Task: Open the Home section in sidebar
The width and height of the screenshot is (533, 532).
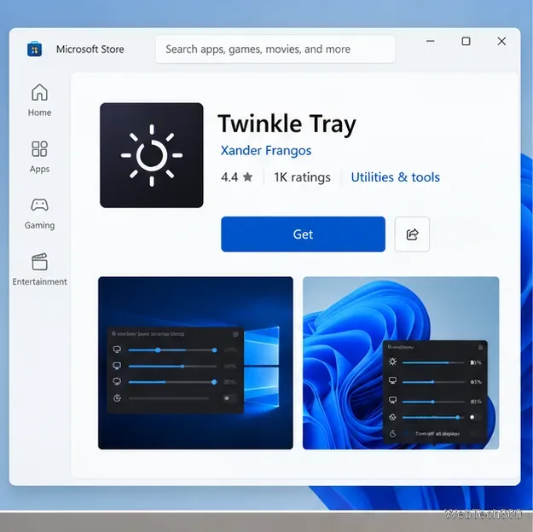Action: (39, 101)
